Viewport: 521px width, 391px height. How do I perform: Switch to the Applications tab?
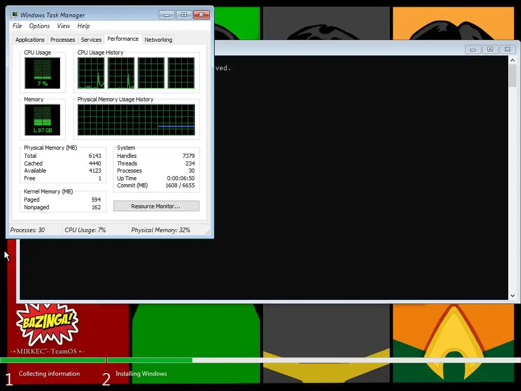point(30,40)
